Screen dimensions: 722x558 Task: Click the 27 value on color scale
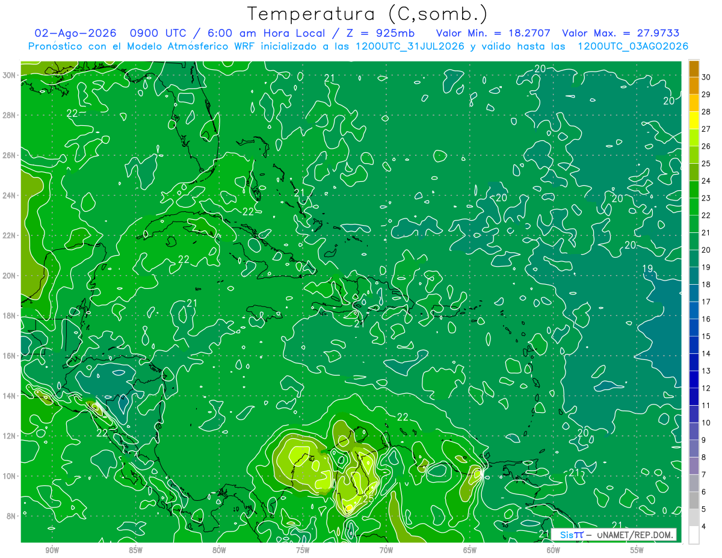pos(706,129)
